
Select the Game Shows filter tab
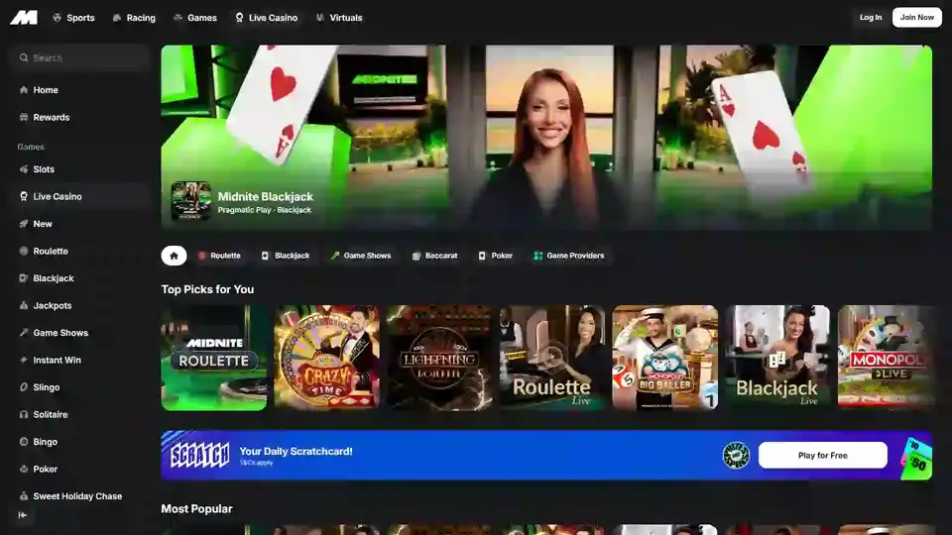pyautogui.click(x=361, y=256)
